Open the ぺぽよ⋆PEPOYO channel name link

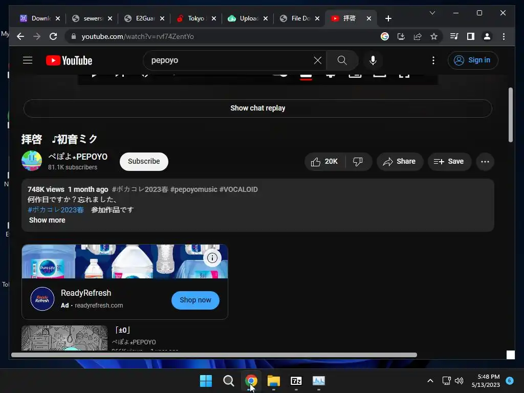(x=78, y=157)
